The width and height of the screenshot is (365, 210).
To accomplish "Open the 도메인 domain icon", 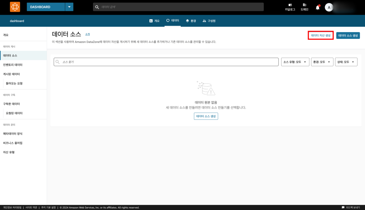I will (x=304, y=7).
